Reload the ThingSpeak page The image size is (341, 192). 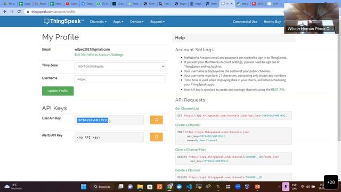[x=19, y=12]
